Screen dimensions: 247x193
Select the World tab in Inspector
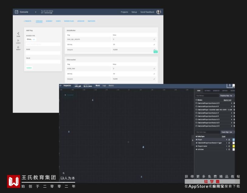pyautogui.click(x=98, y=86)
